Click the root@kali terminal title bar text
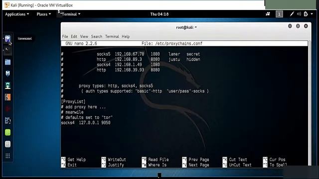This screenshot has height=179, width=319. [186, 27]
